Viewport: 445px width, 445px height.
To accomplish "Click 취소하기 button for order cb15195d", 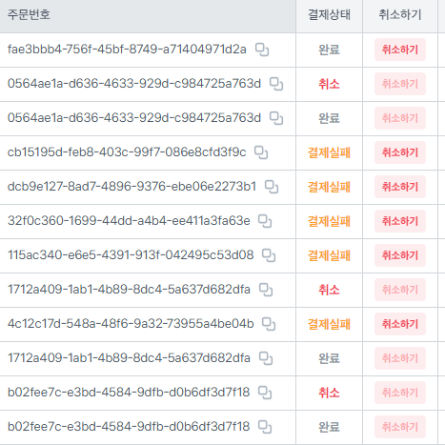I will pos(400,152).
